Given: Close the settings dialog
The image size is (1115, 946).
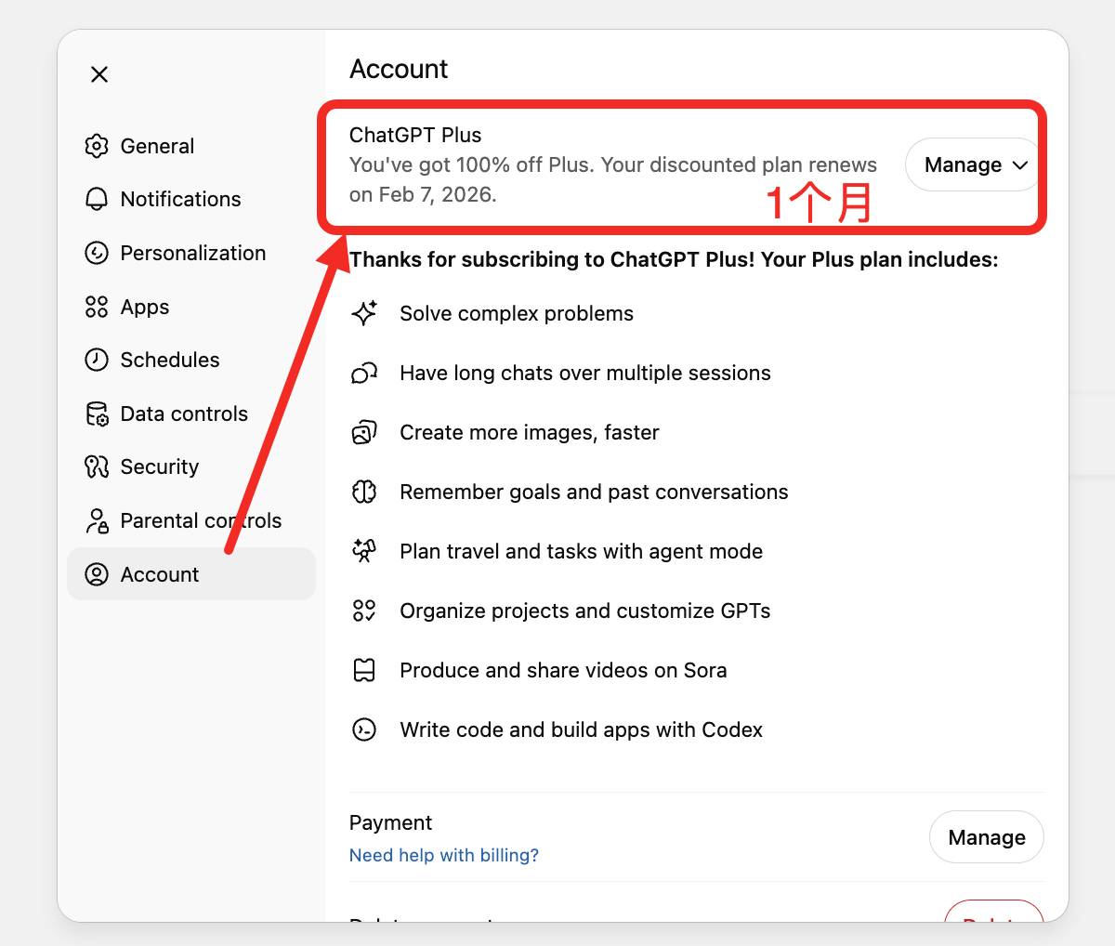Looking at the screenshot, I should coord(99,74).
